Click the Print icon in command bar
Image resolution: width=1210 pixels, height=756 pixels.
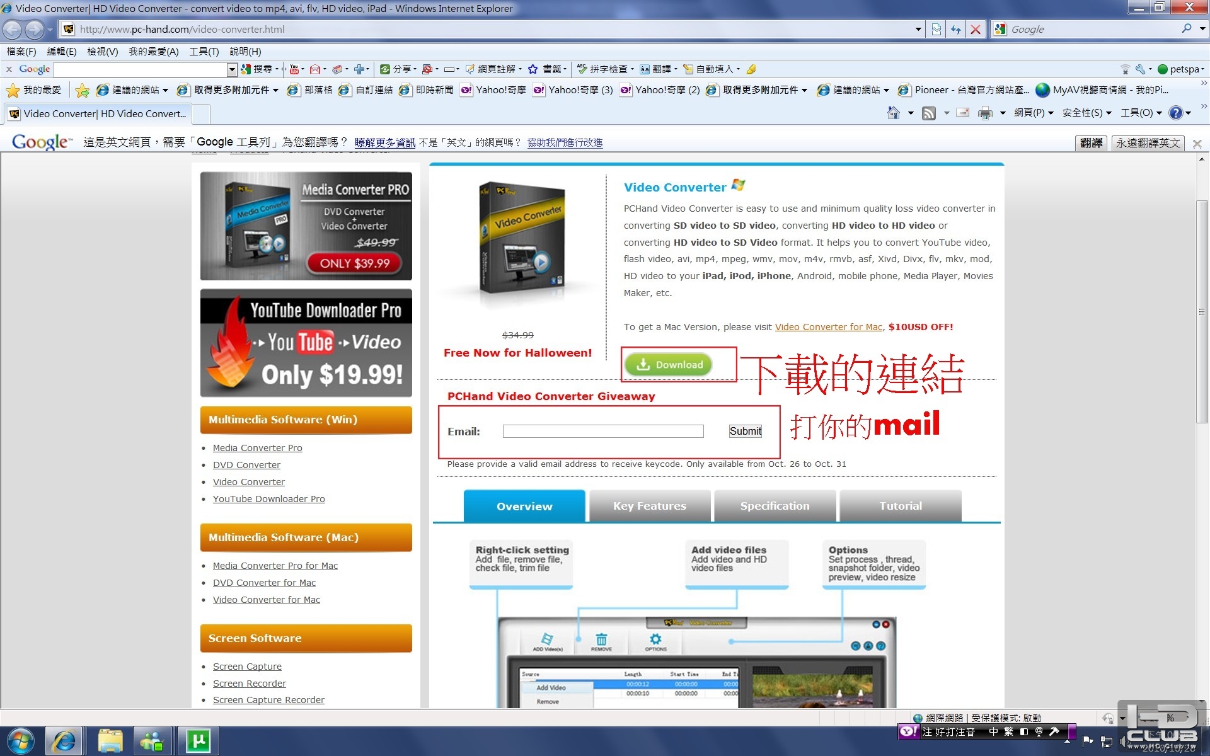984,113
